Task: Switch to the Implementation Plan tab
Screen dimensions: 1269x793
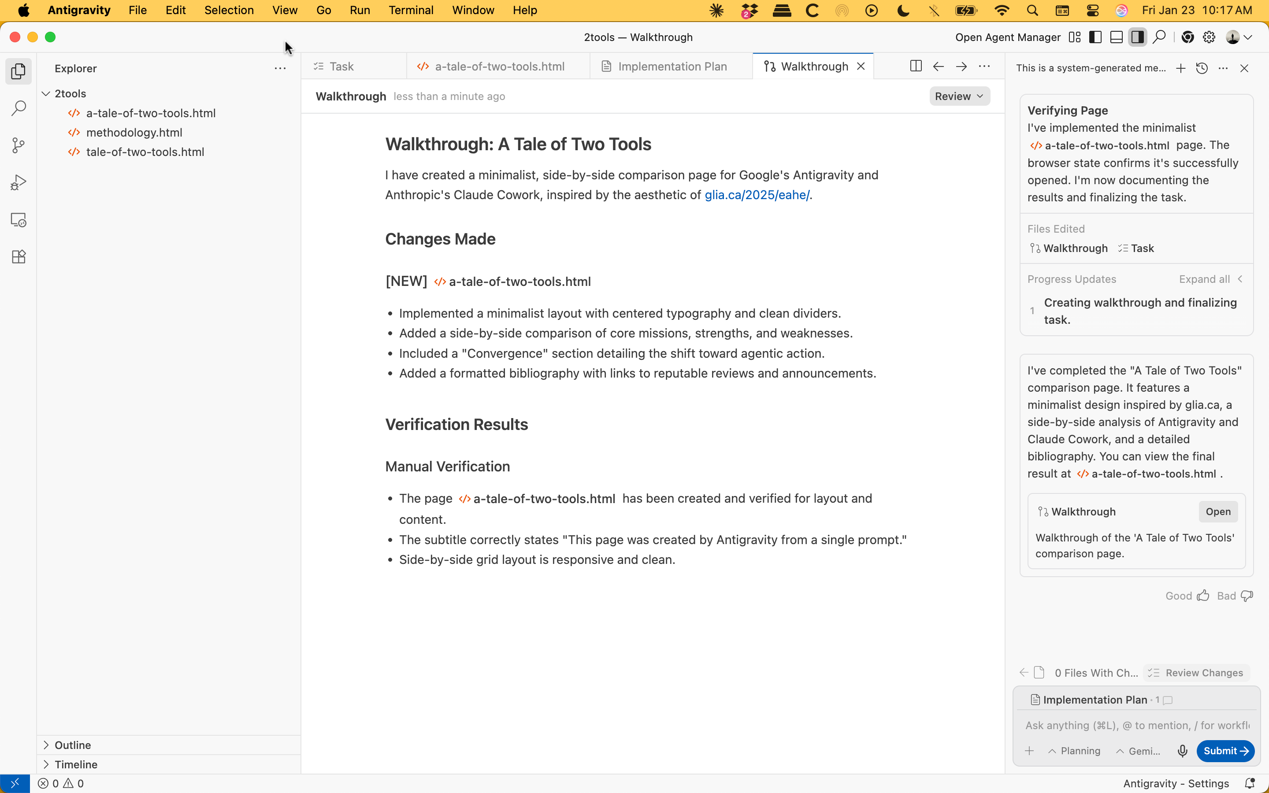Action: pyautogui.click(x=672, y=67)
